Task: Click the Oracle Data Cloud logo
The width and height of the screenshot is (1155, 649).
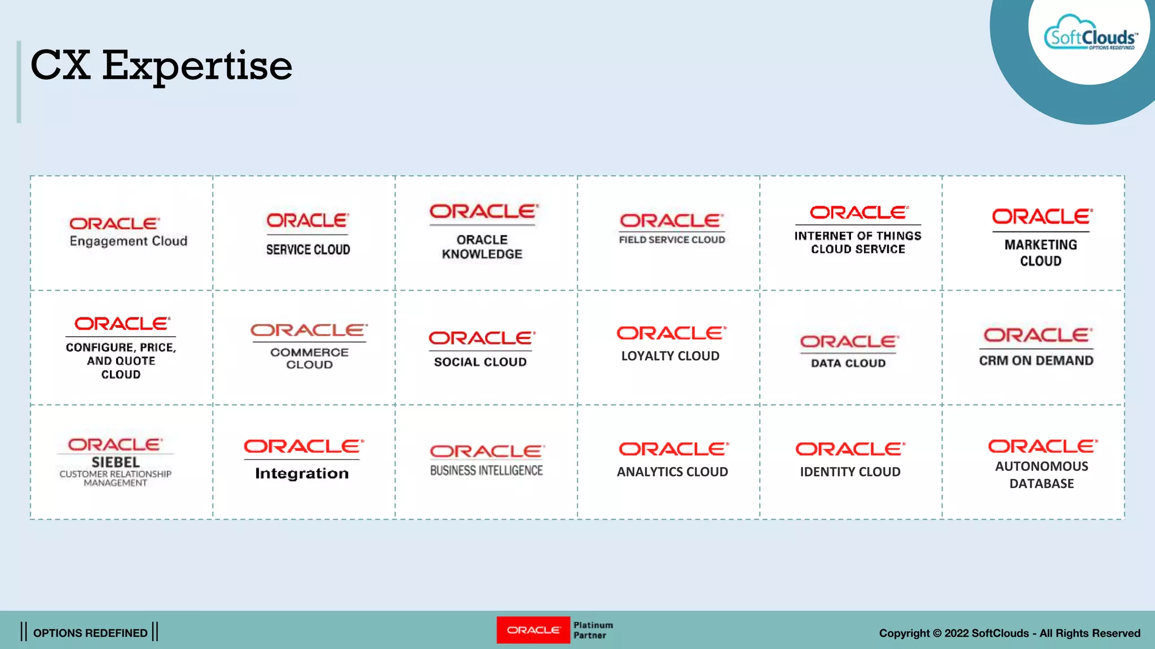Action: pos(848,352)
